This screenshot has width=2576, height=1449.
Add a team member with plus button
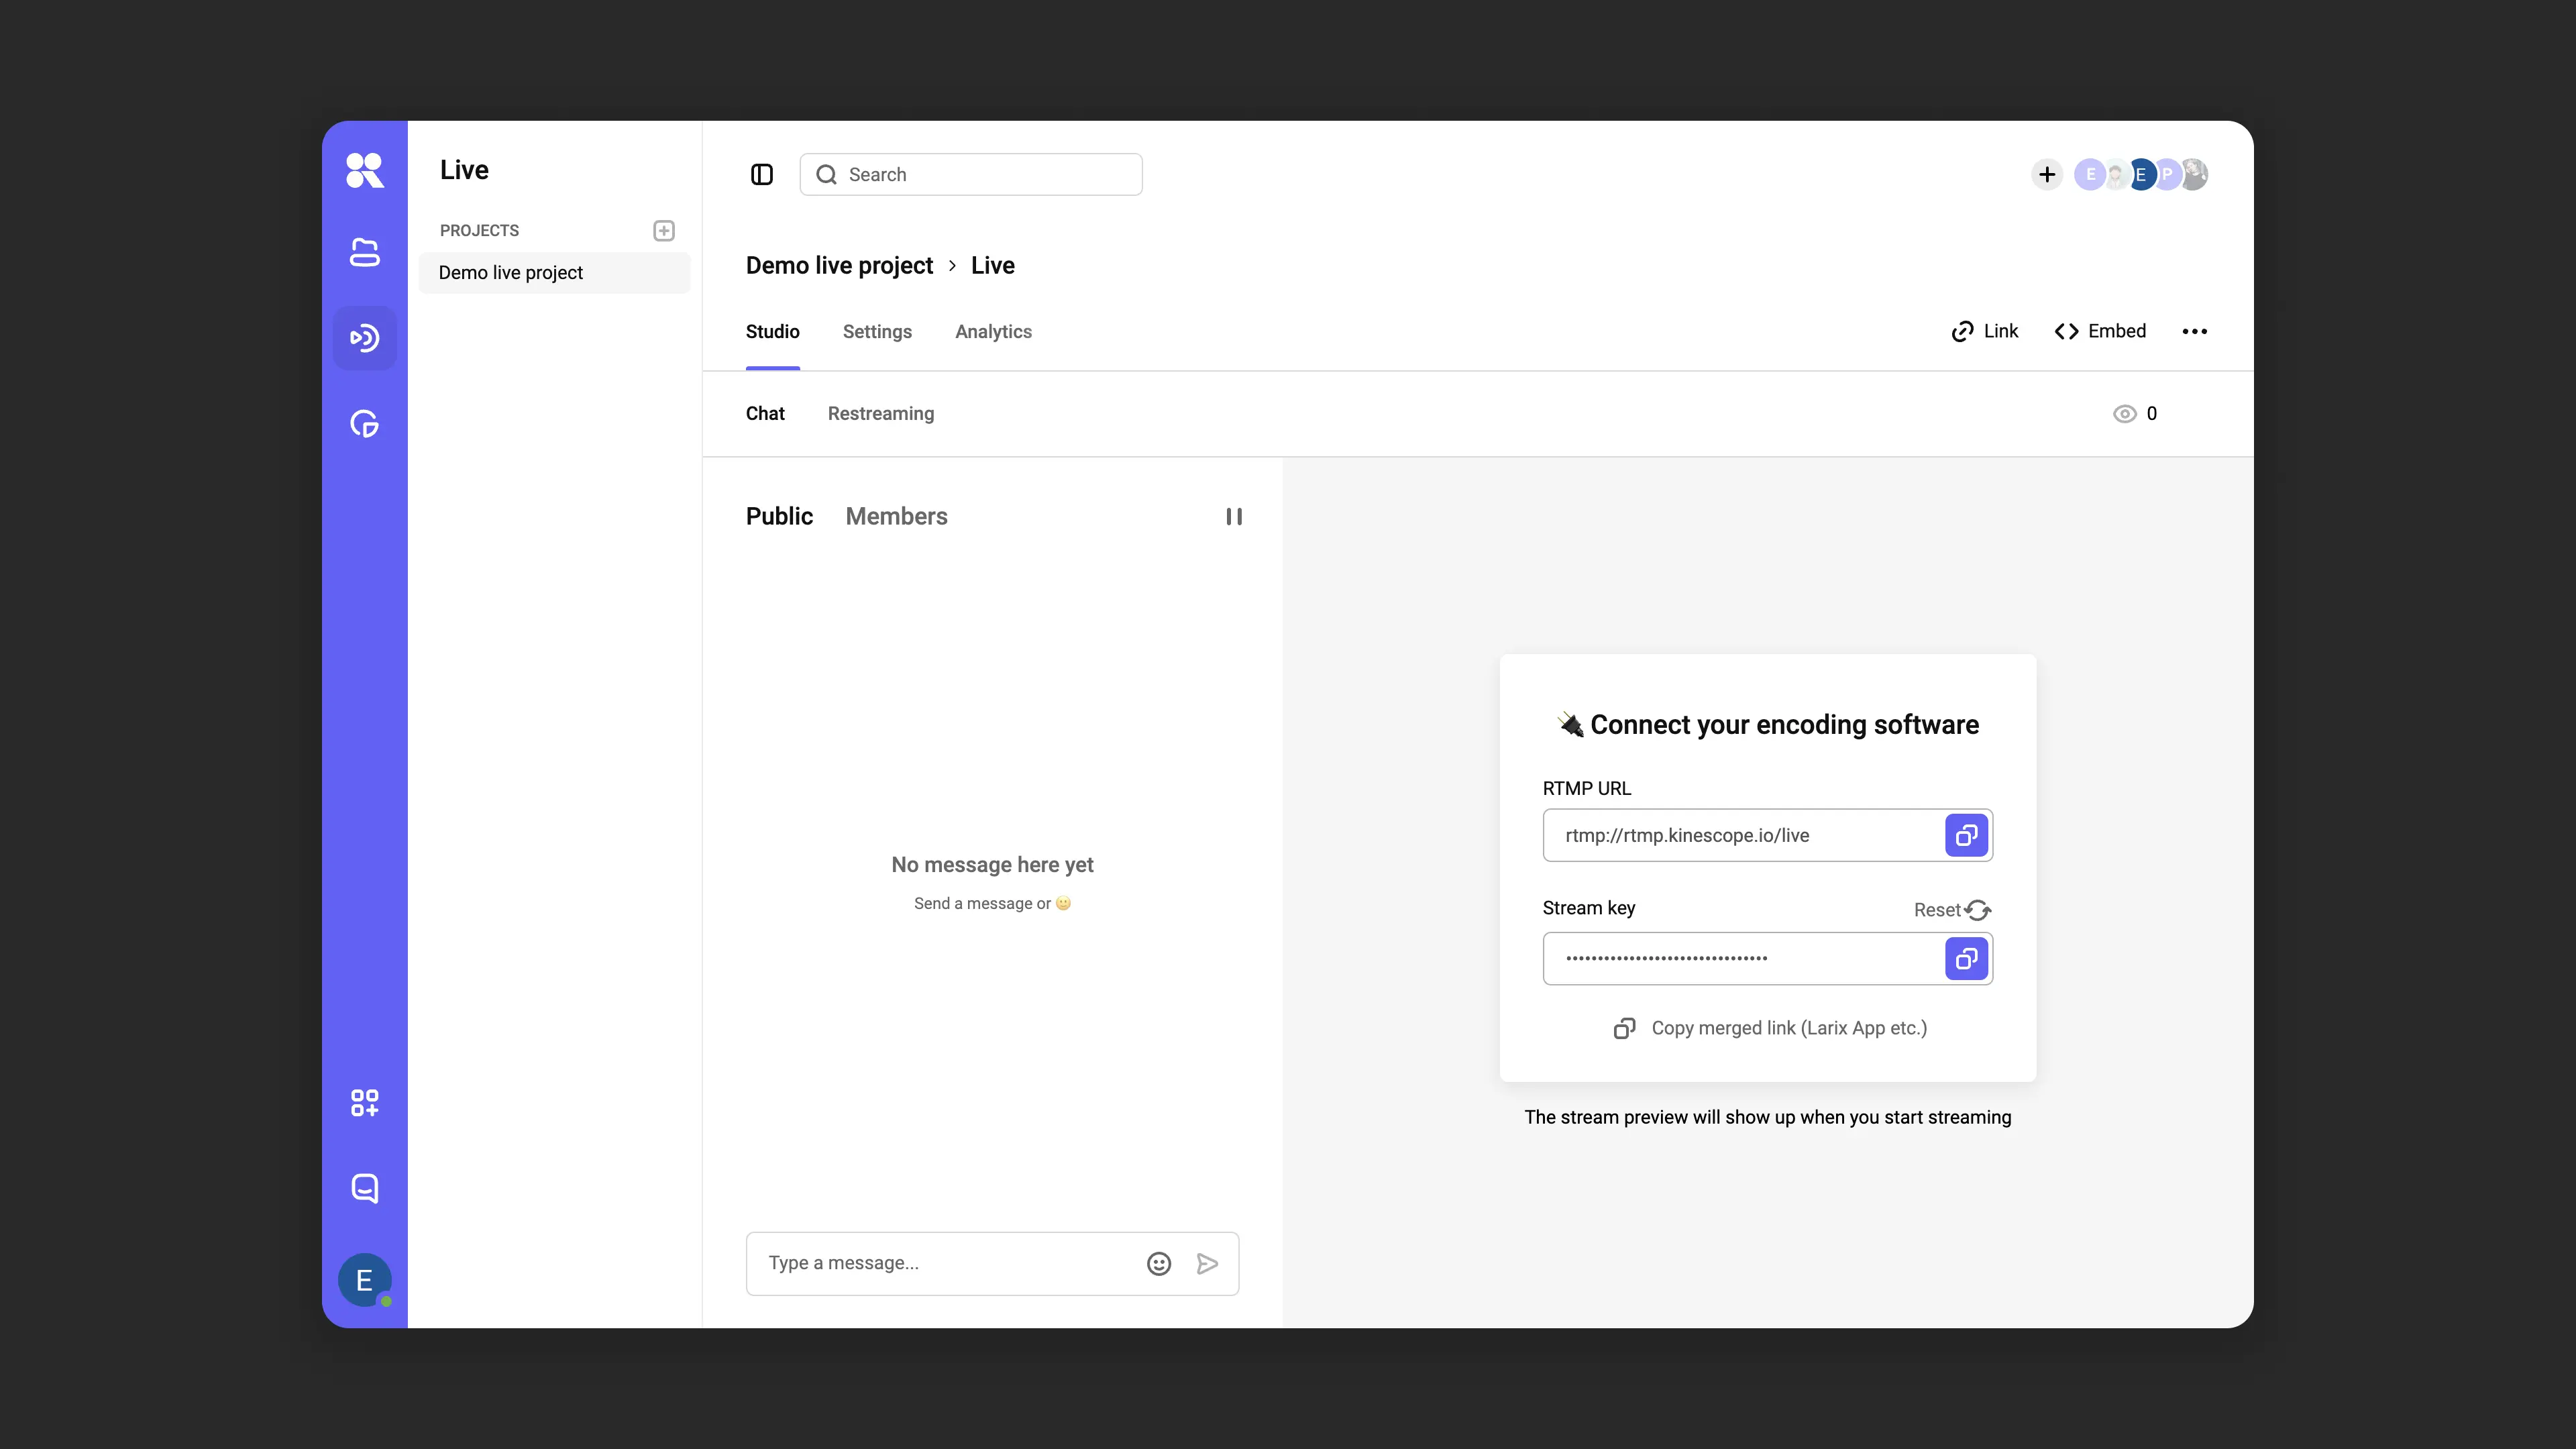(2047, 175)
